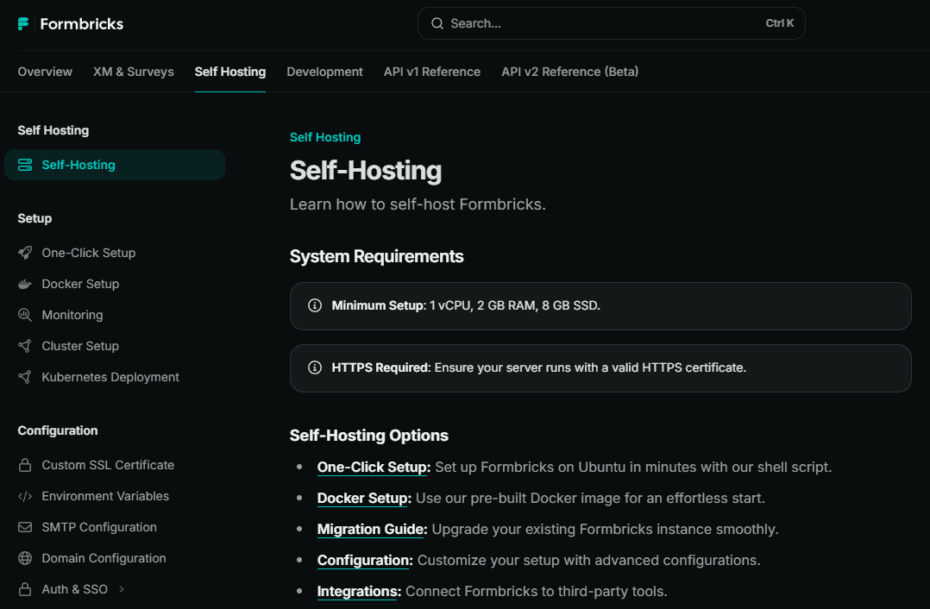The image size is (930, 609).
Task: Click the code brackets icon for Environment Variables
Action: pyautogui.click(x=25, y=496)
